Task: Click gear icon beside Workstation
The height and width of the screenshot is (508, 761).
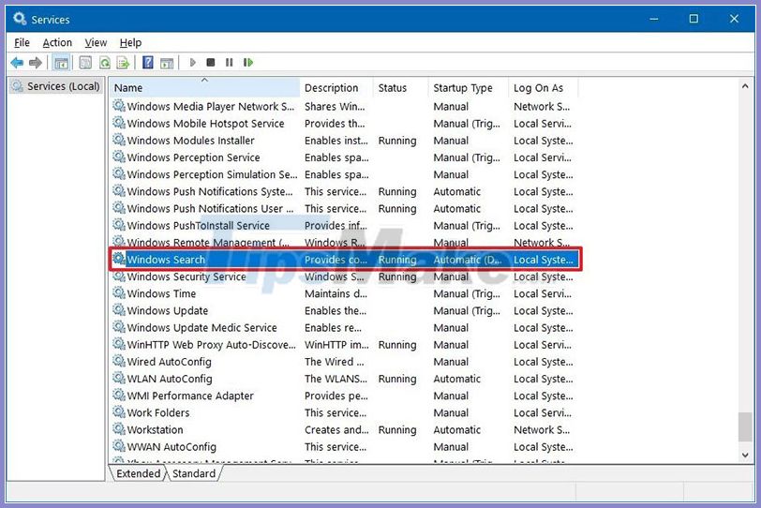Action: (119, 428)
